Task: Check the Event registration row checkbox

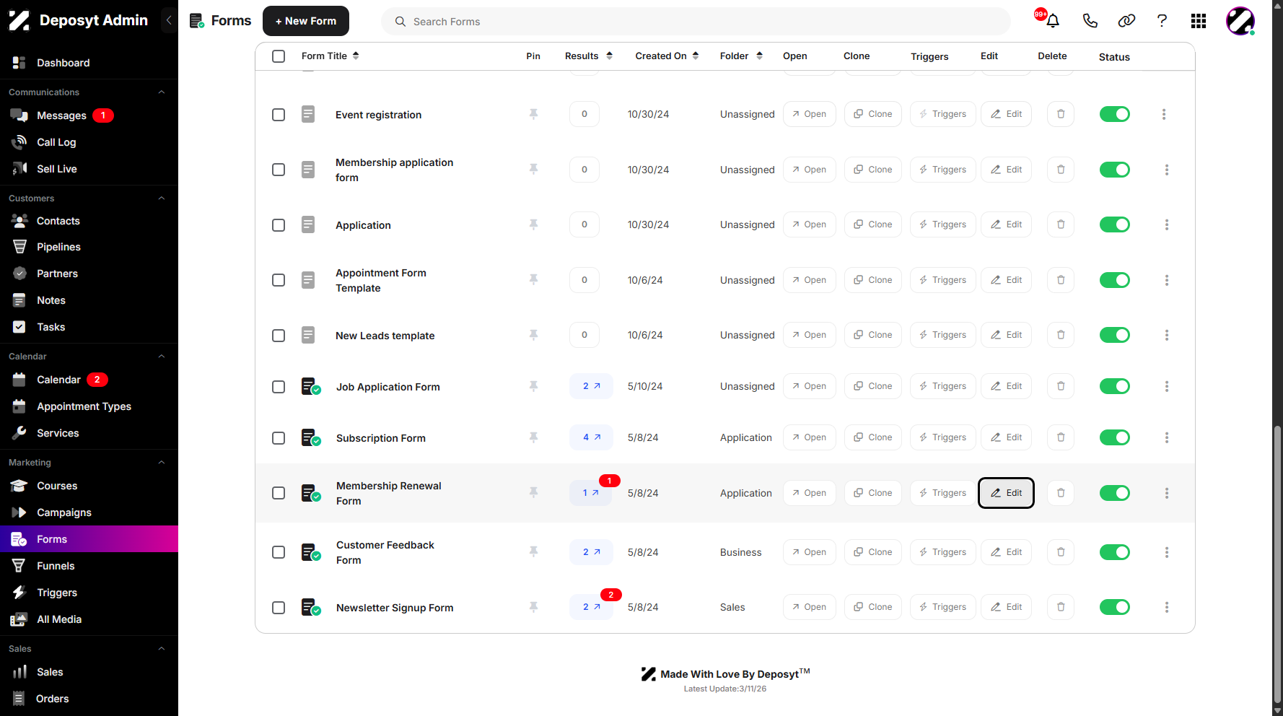Action: pyautogui.click(x=279, y=115)
